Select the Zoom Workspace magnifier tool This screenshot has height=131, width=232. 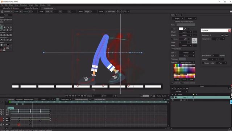pos(5,40)
